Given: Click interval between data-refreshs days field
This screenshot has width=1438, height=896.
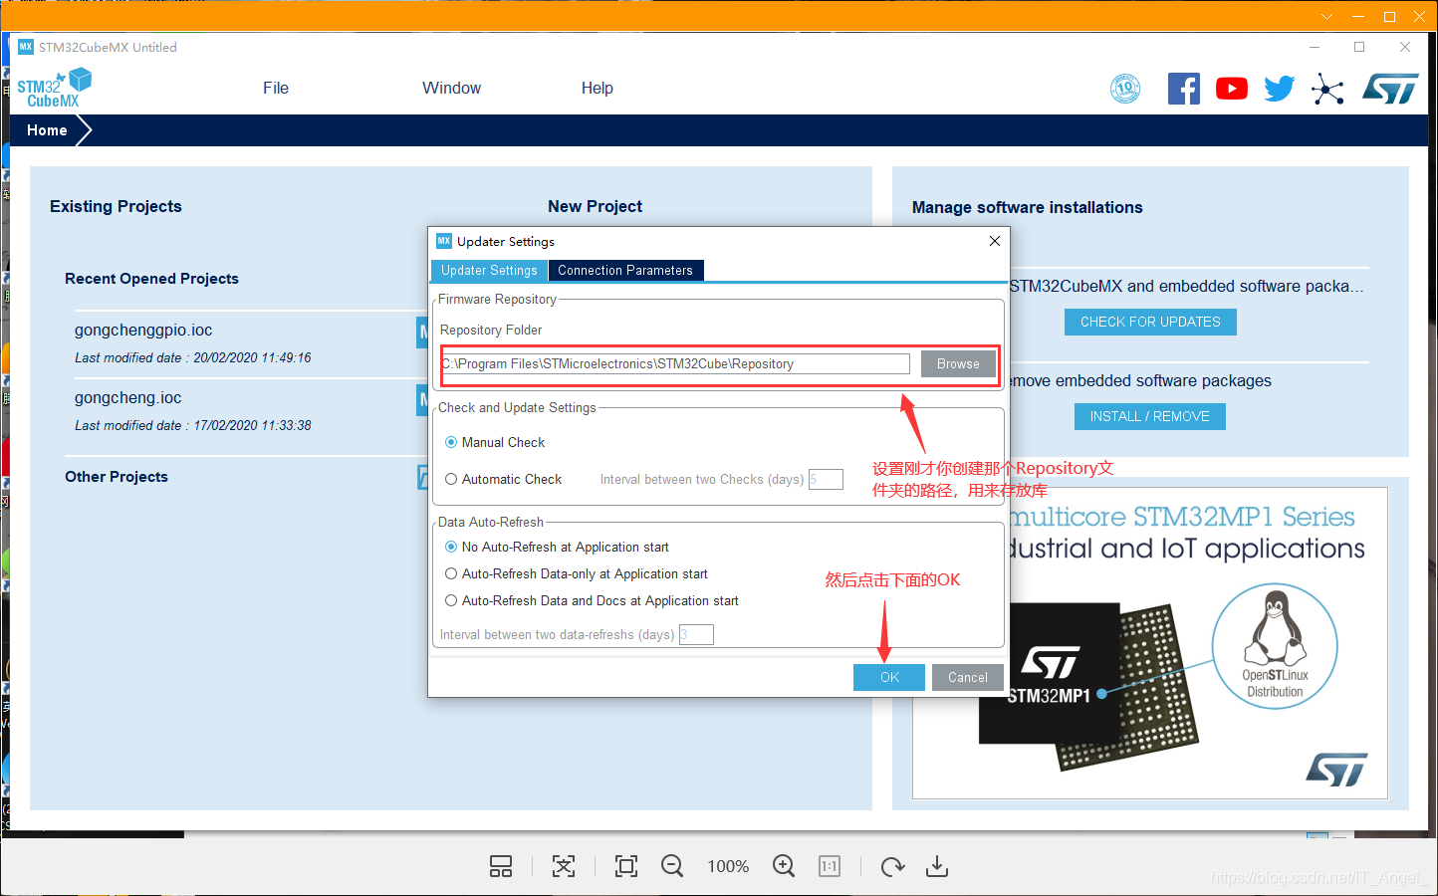Looking at the screenshot, I should 696,634.
